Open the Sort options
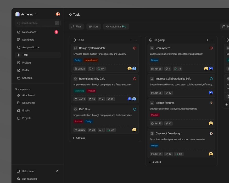The width and height of the screenshot is (229, 183). 93,26
